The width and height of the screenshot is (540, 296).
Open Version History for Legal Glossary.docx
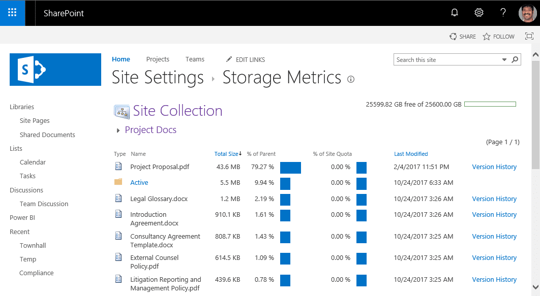[x=494, y=199]
